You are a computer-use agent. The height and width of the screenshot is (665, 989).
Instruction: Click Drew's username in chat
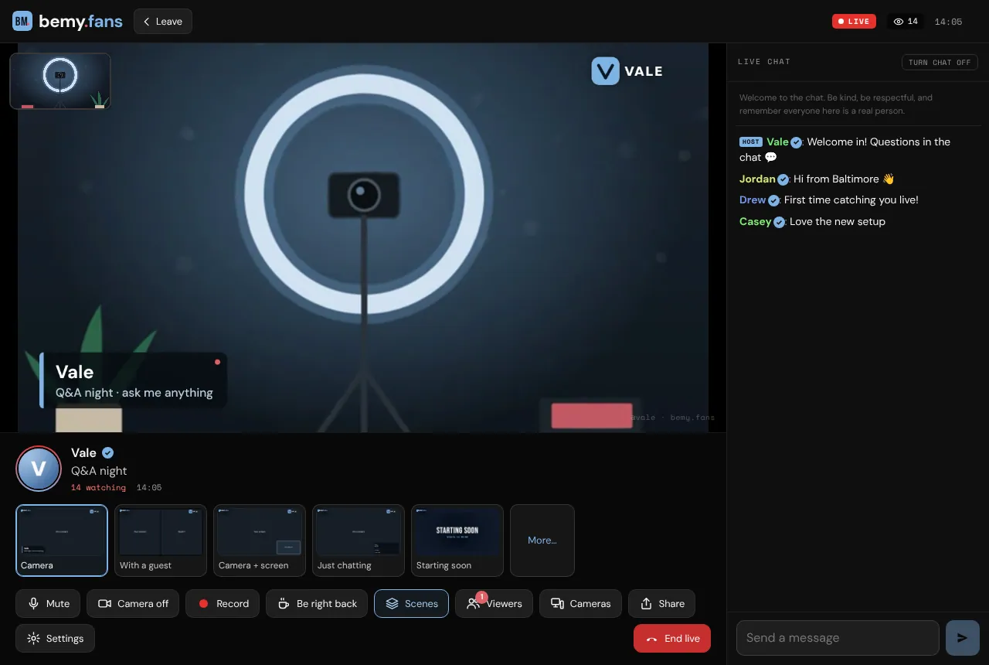[x=753, y=199]
